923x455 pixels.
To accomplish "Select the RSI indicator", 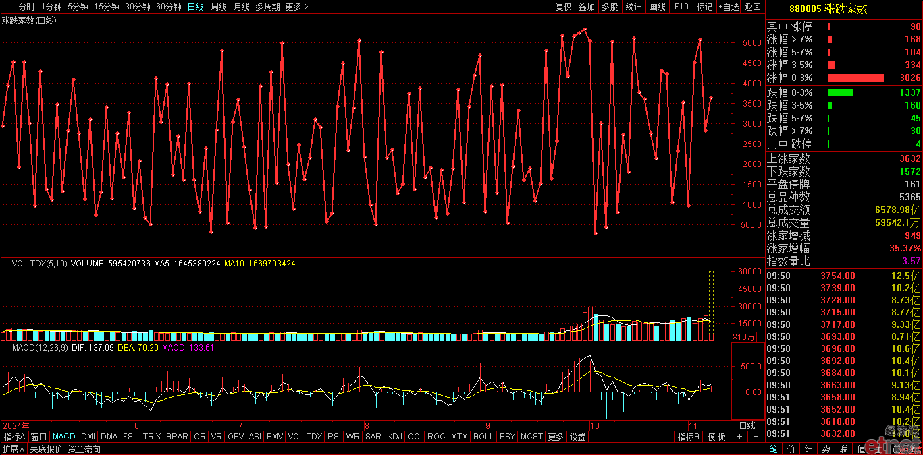I will click(x=334, y=437).
